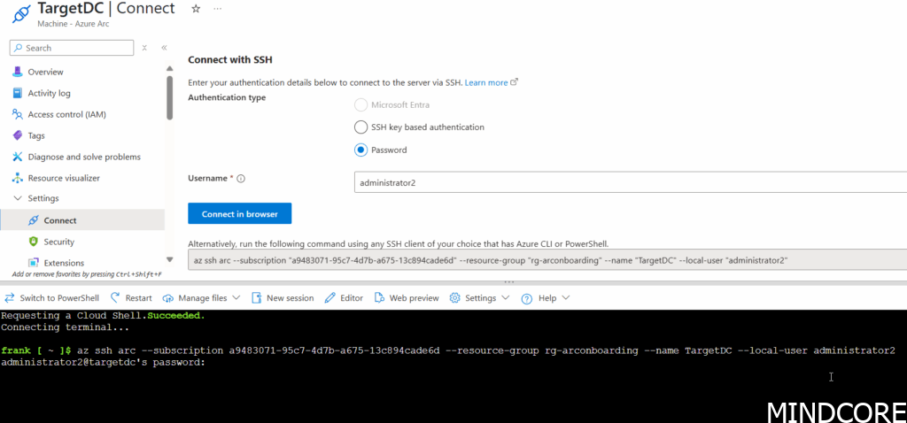Collapse the sidebar with the double chevron
Screen dimensions: 907x423
(x=164, y=48)
